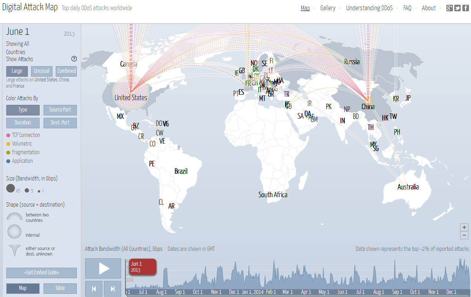Click the Canada label on map
Screen dimensions: 471x297
129,64
